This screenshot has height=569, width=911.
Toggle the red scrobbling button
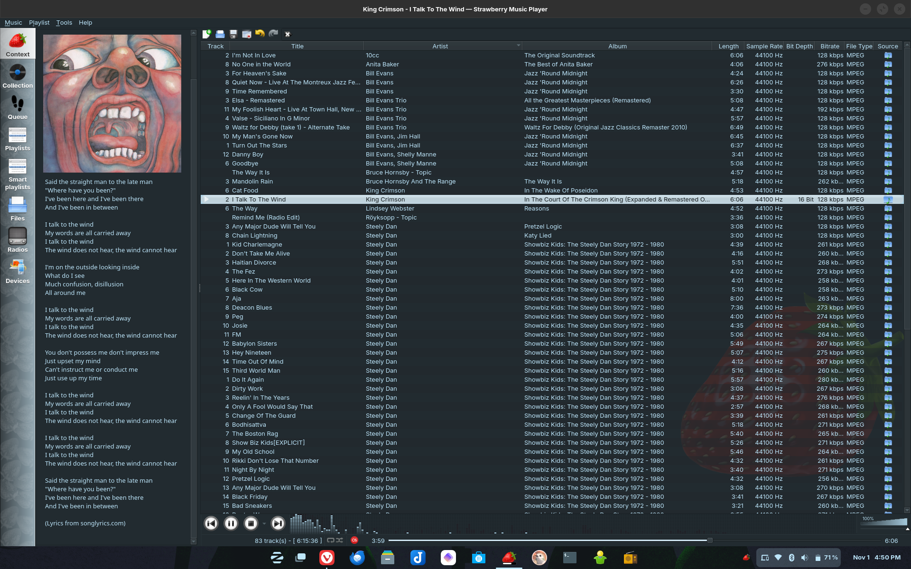click(x=354, y=540)
